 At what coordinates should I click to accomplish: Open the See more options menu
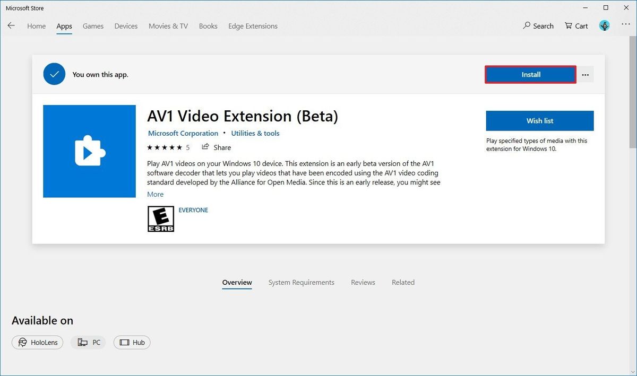tap(626, 25)
